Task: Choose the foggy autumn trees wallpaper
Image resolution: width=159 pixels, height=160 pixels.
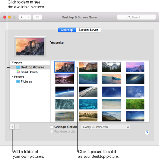Action: (64, 116)
